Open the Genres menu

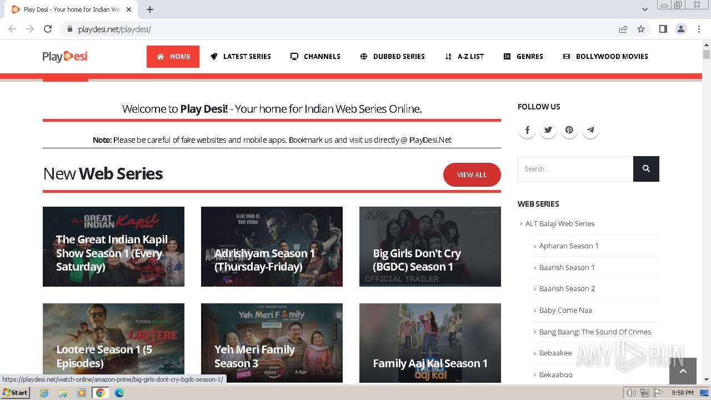click(523, 57)
